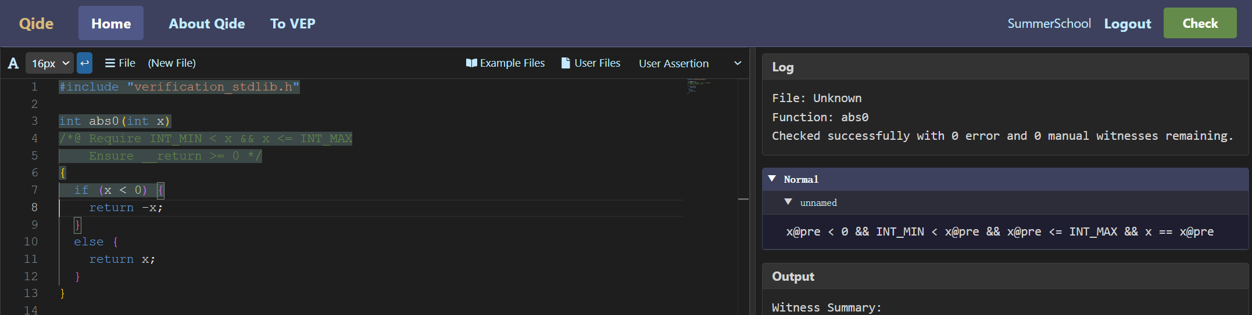Click the editor vertical scrollbar marker
Viewport: 1252px width, 315px height.
[743, 199]
